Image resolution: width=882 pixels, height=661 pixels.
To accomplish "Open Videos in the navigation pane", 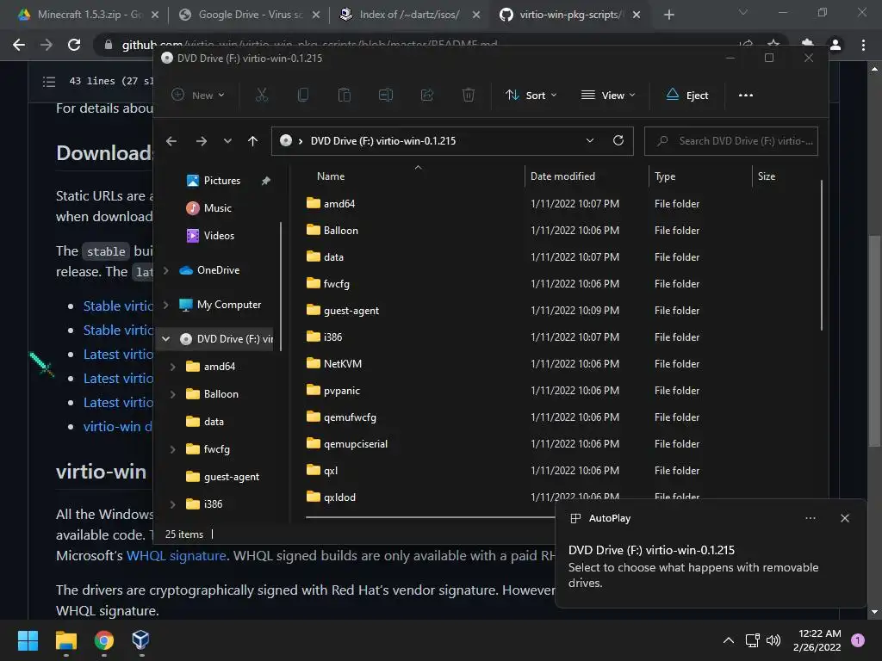I will click(x=210, y=236).
